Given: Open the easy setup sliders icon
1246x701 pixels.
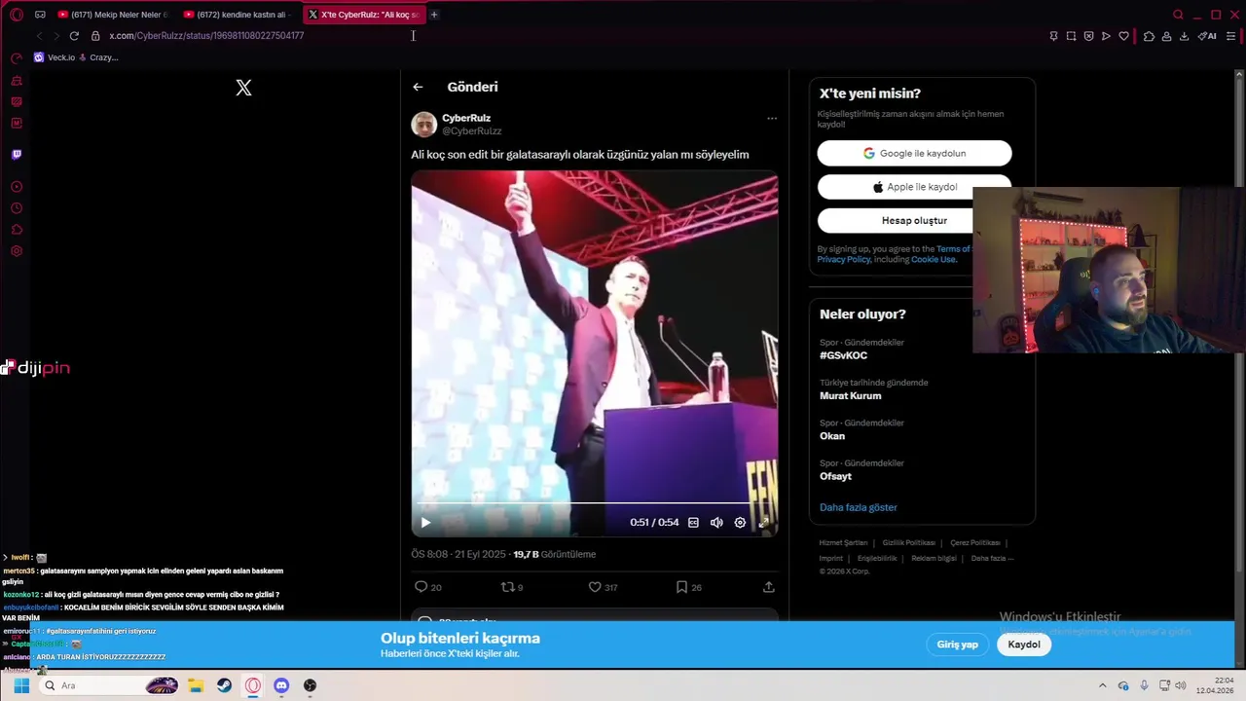Looking at the screenshot, I should tap(1230, 36).
